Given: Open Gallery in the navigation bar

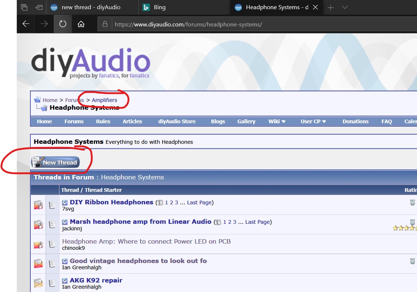Looking at the screenshot, I should click(246, 121).
